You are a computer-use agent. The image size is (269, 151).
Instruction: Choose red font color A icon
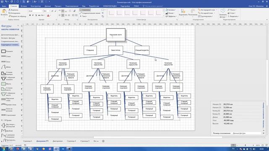point(48,16)
